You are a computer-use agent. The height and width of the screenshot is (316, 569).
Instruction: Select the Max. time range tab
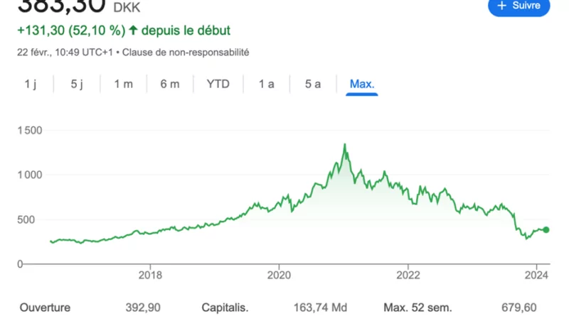pos(362,84)
